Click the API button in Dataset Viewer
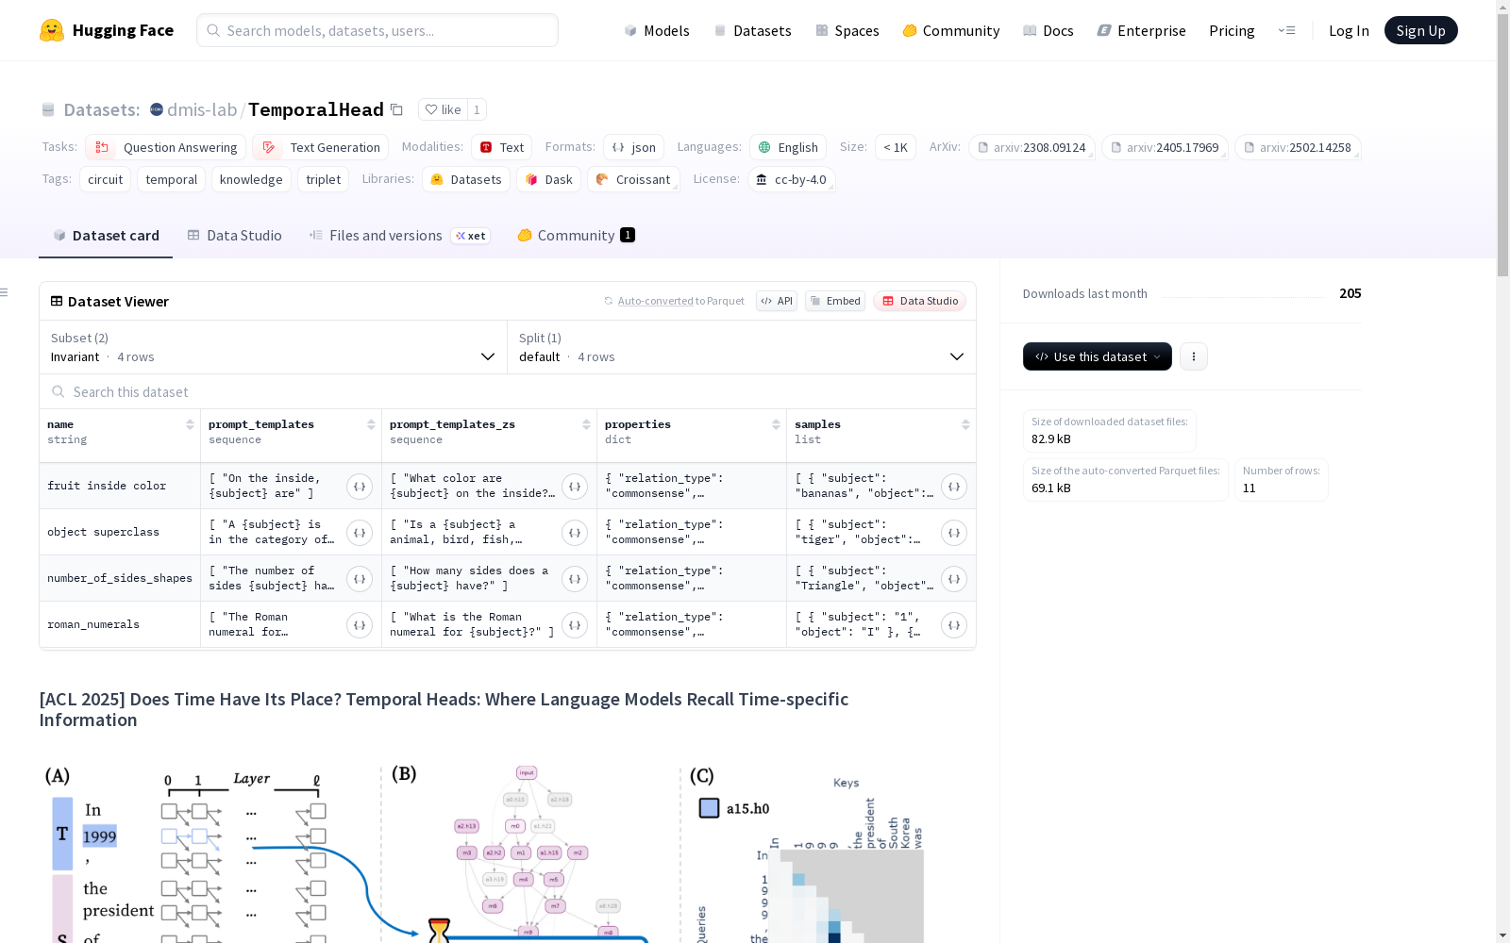Screen dimensions: 1510x943 coord(777,301)
